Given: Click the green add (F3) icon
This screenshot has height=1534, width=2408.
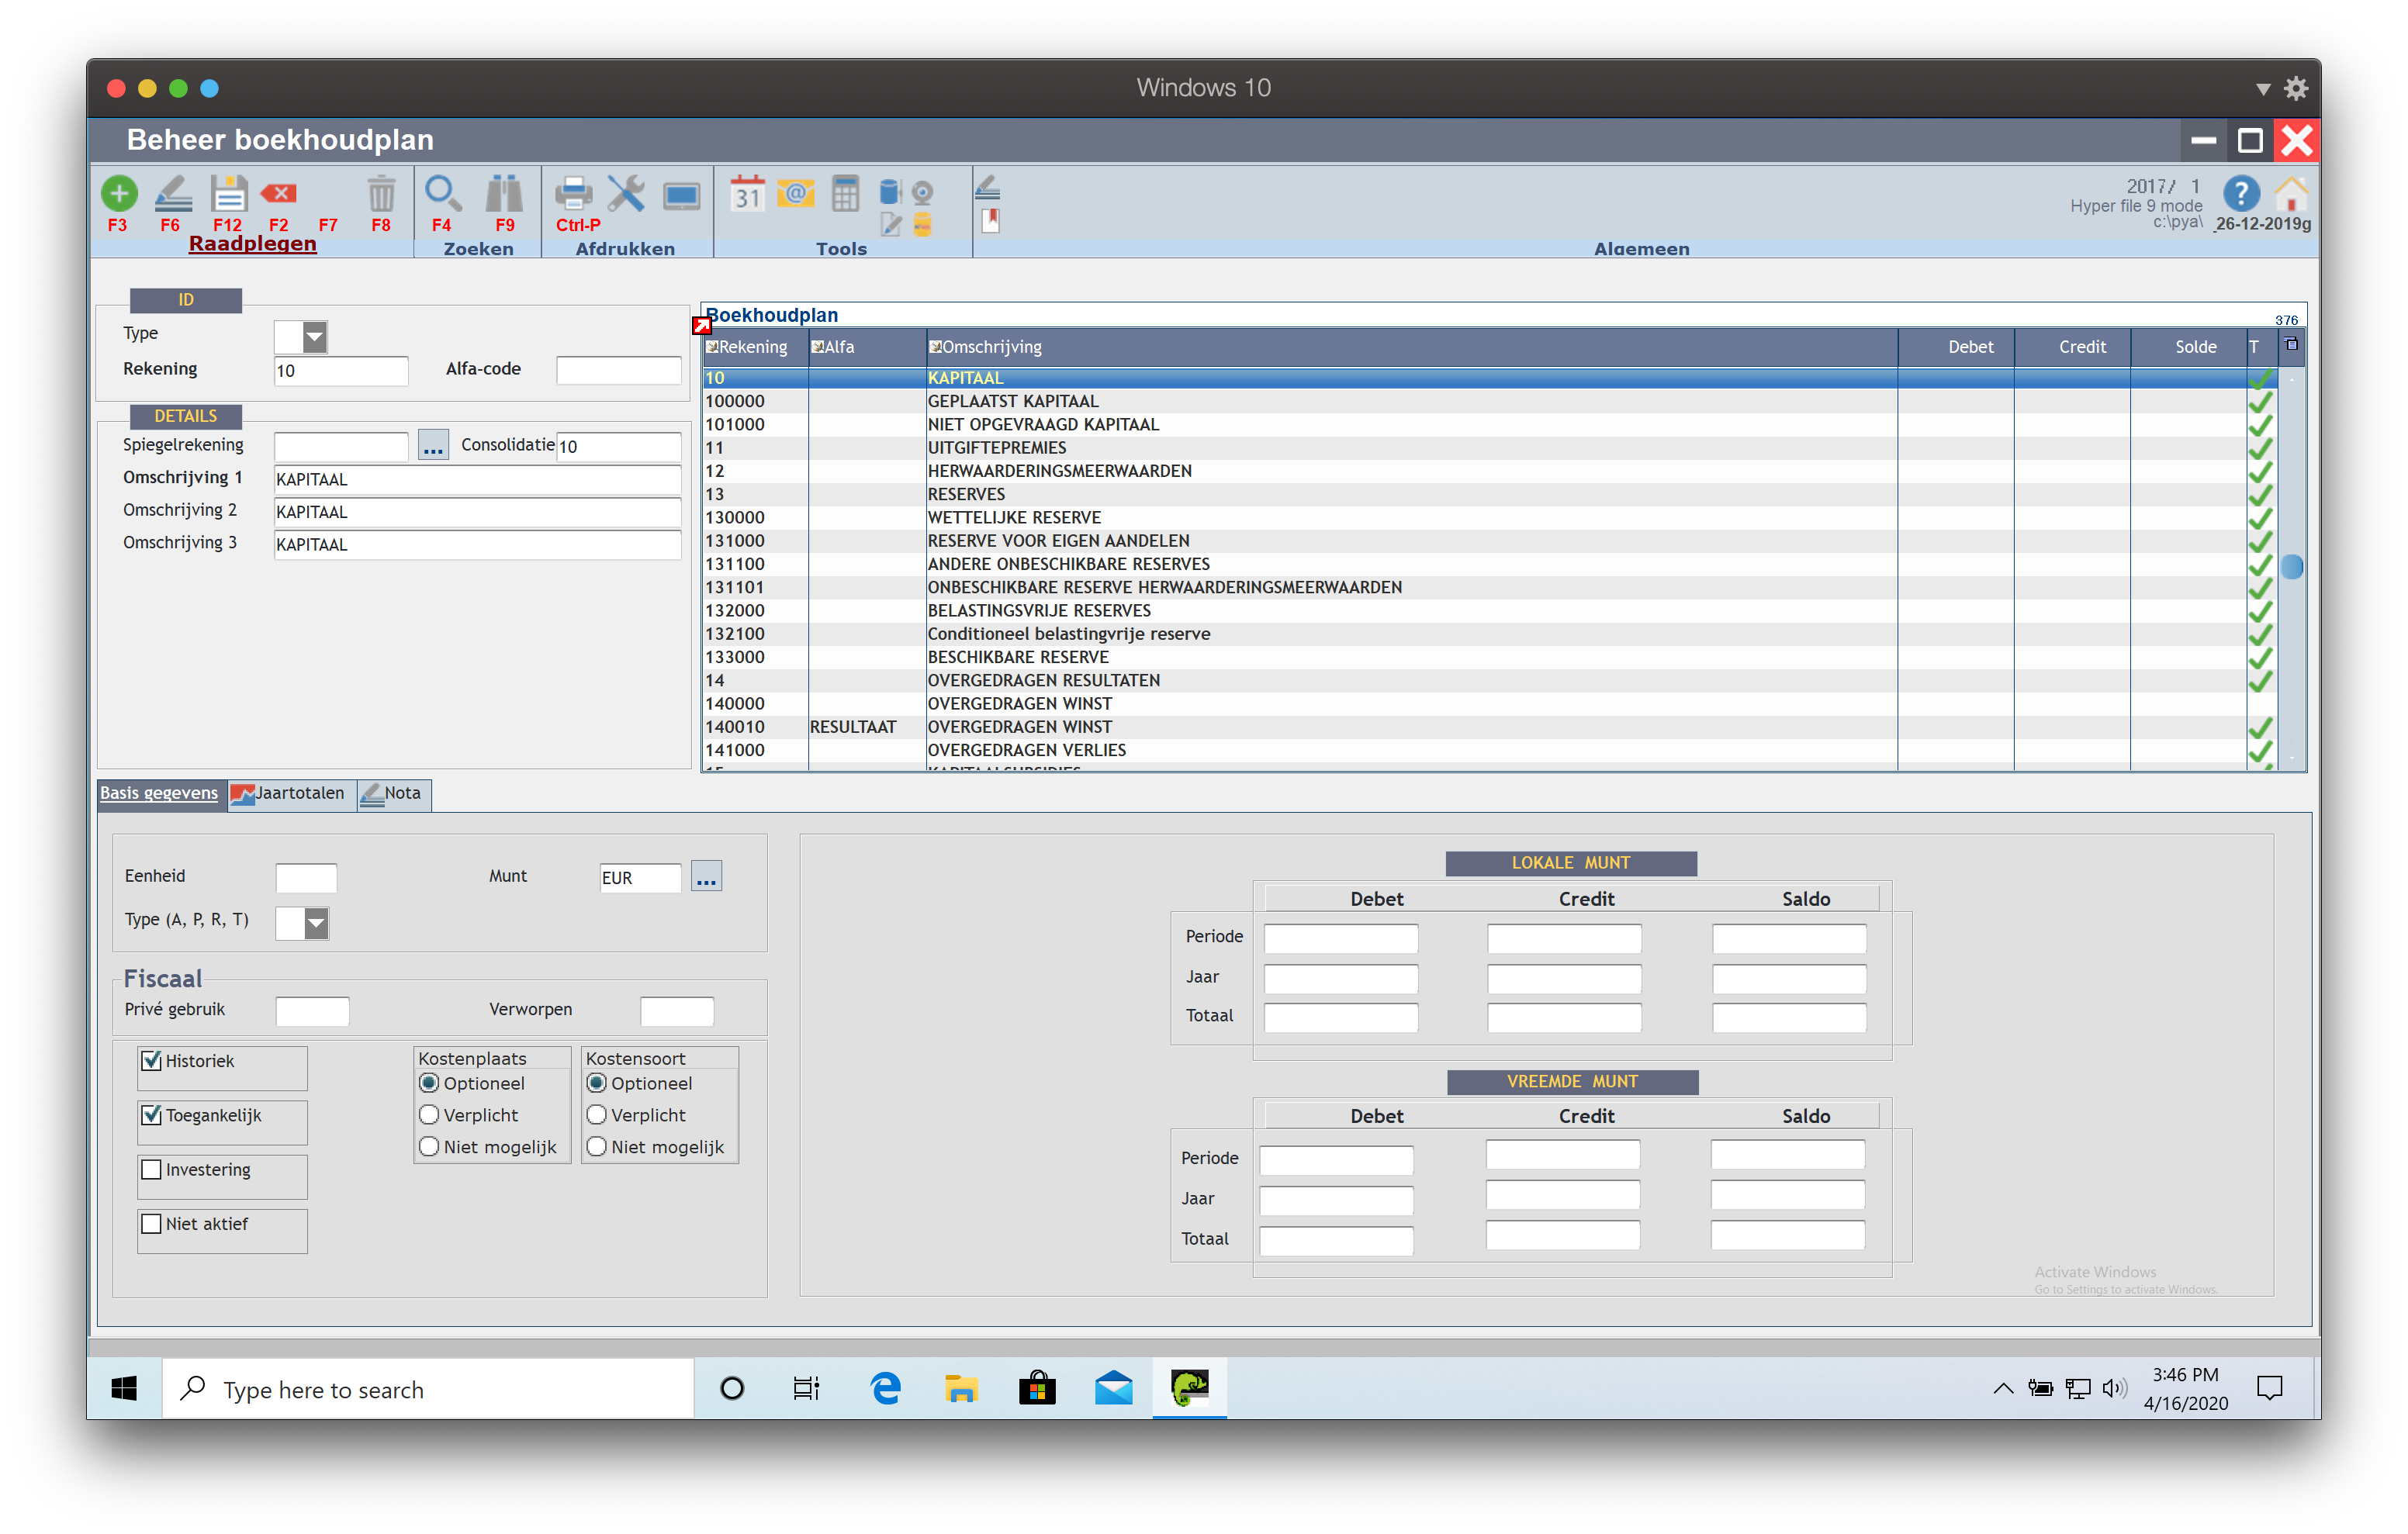Looking at the screenshot, I should (x=119, y=194).
